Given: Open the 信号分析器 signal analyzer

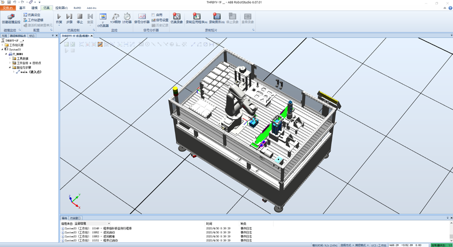Looking at the screenshot, I should [142, 17].
